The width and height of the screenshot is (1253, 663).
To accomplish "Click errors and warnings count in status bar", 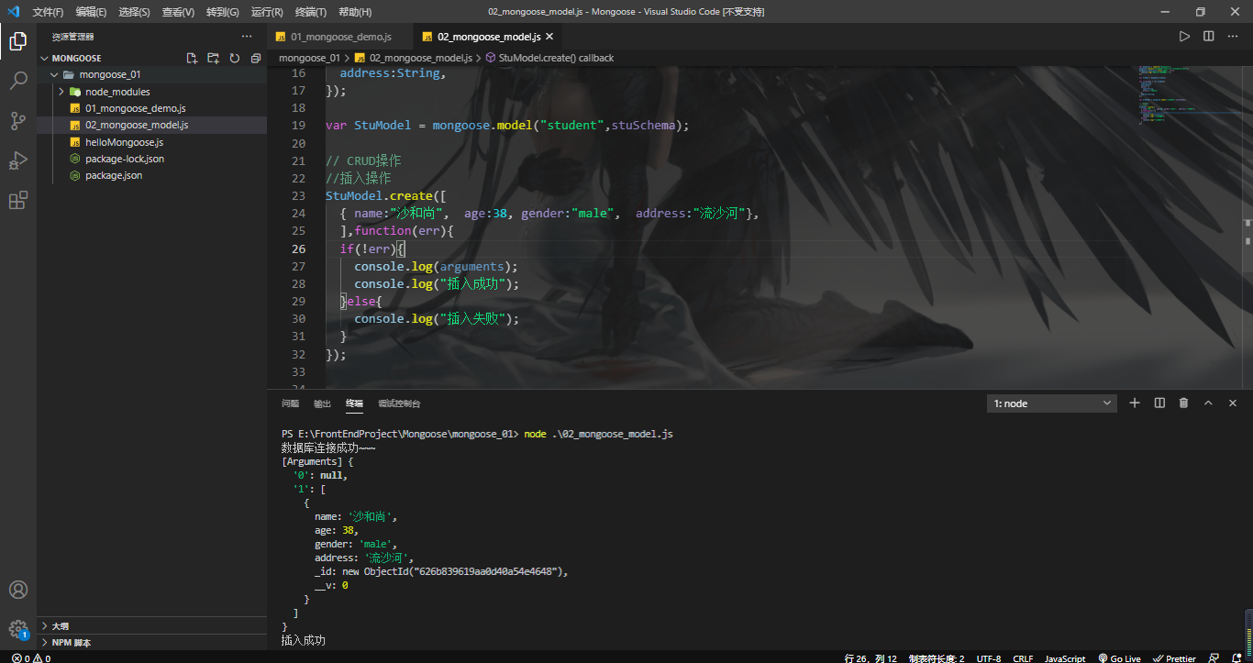I will pyautogui.click(x=30, y=657).
